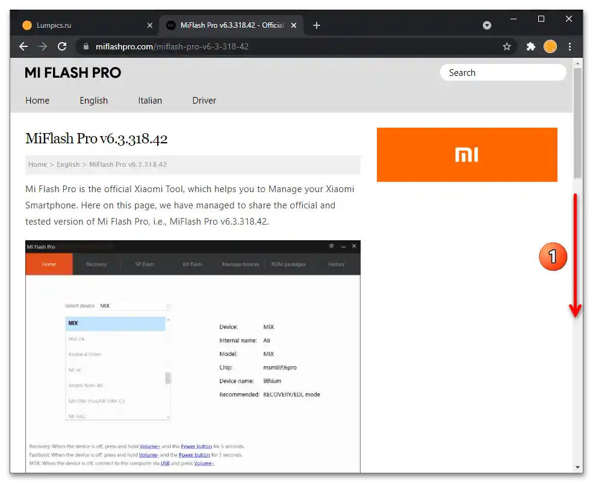This screenshot has height=483, width=593.
Task: Click inside the Search field
Action: click(x=503, y=72)
